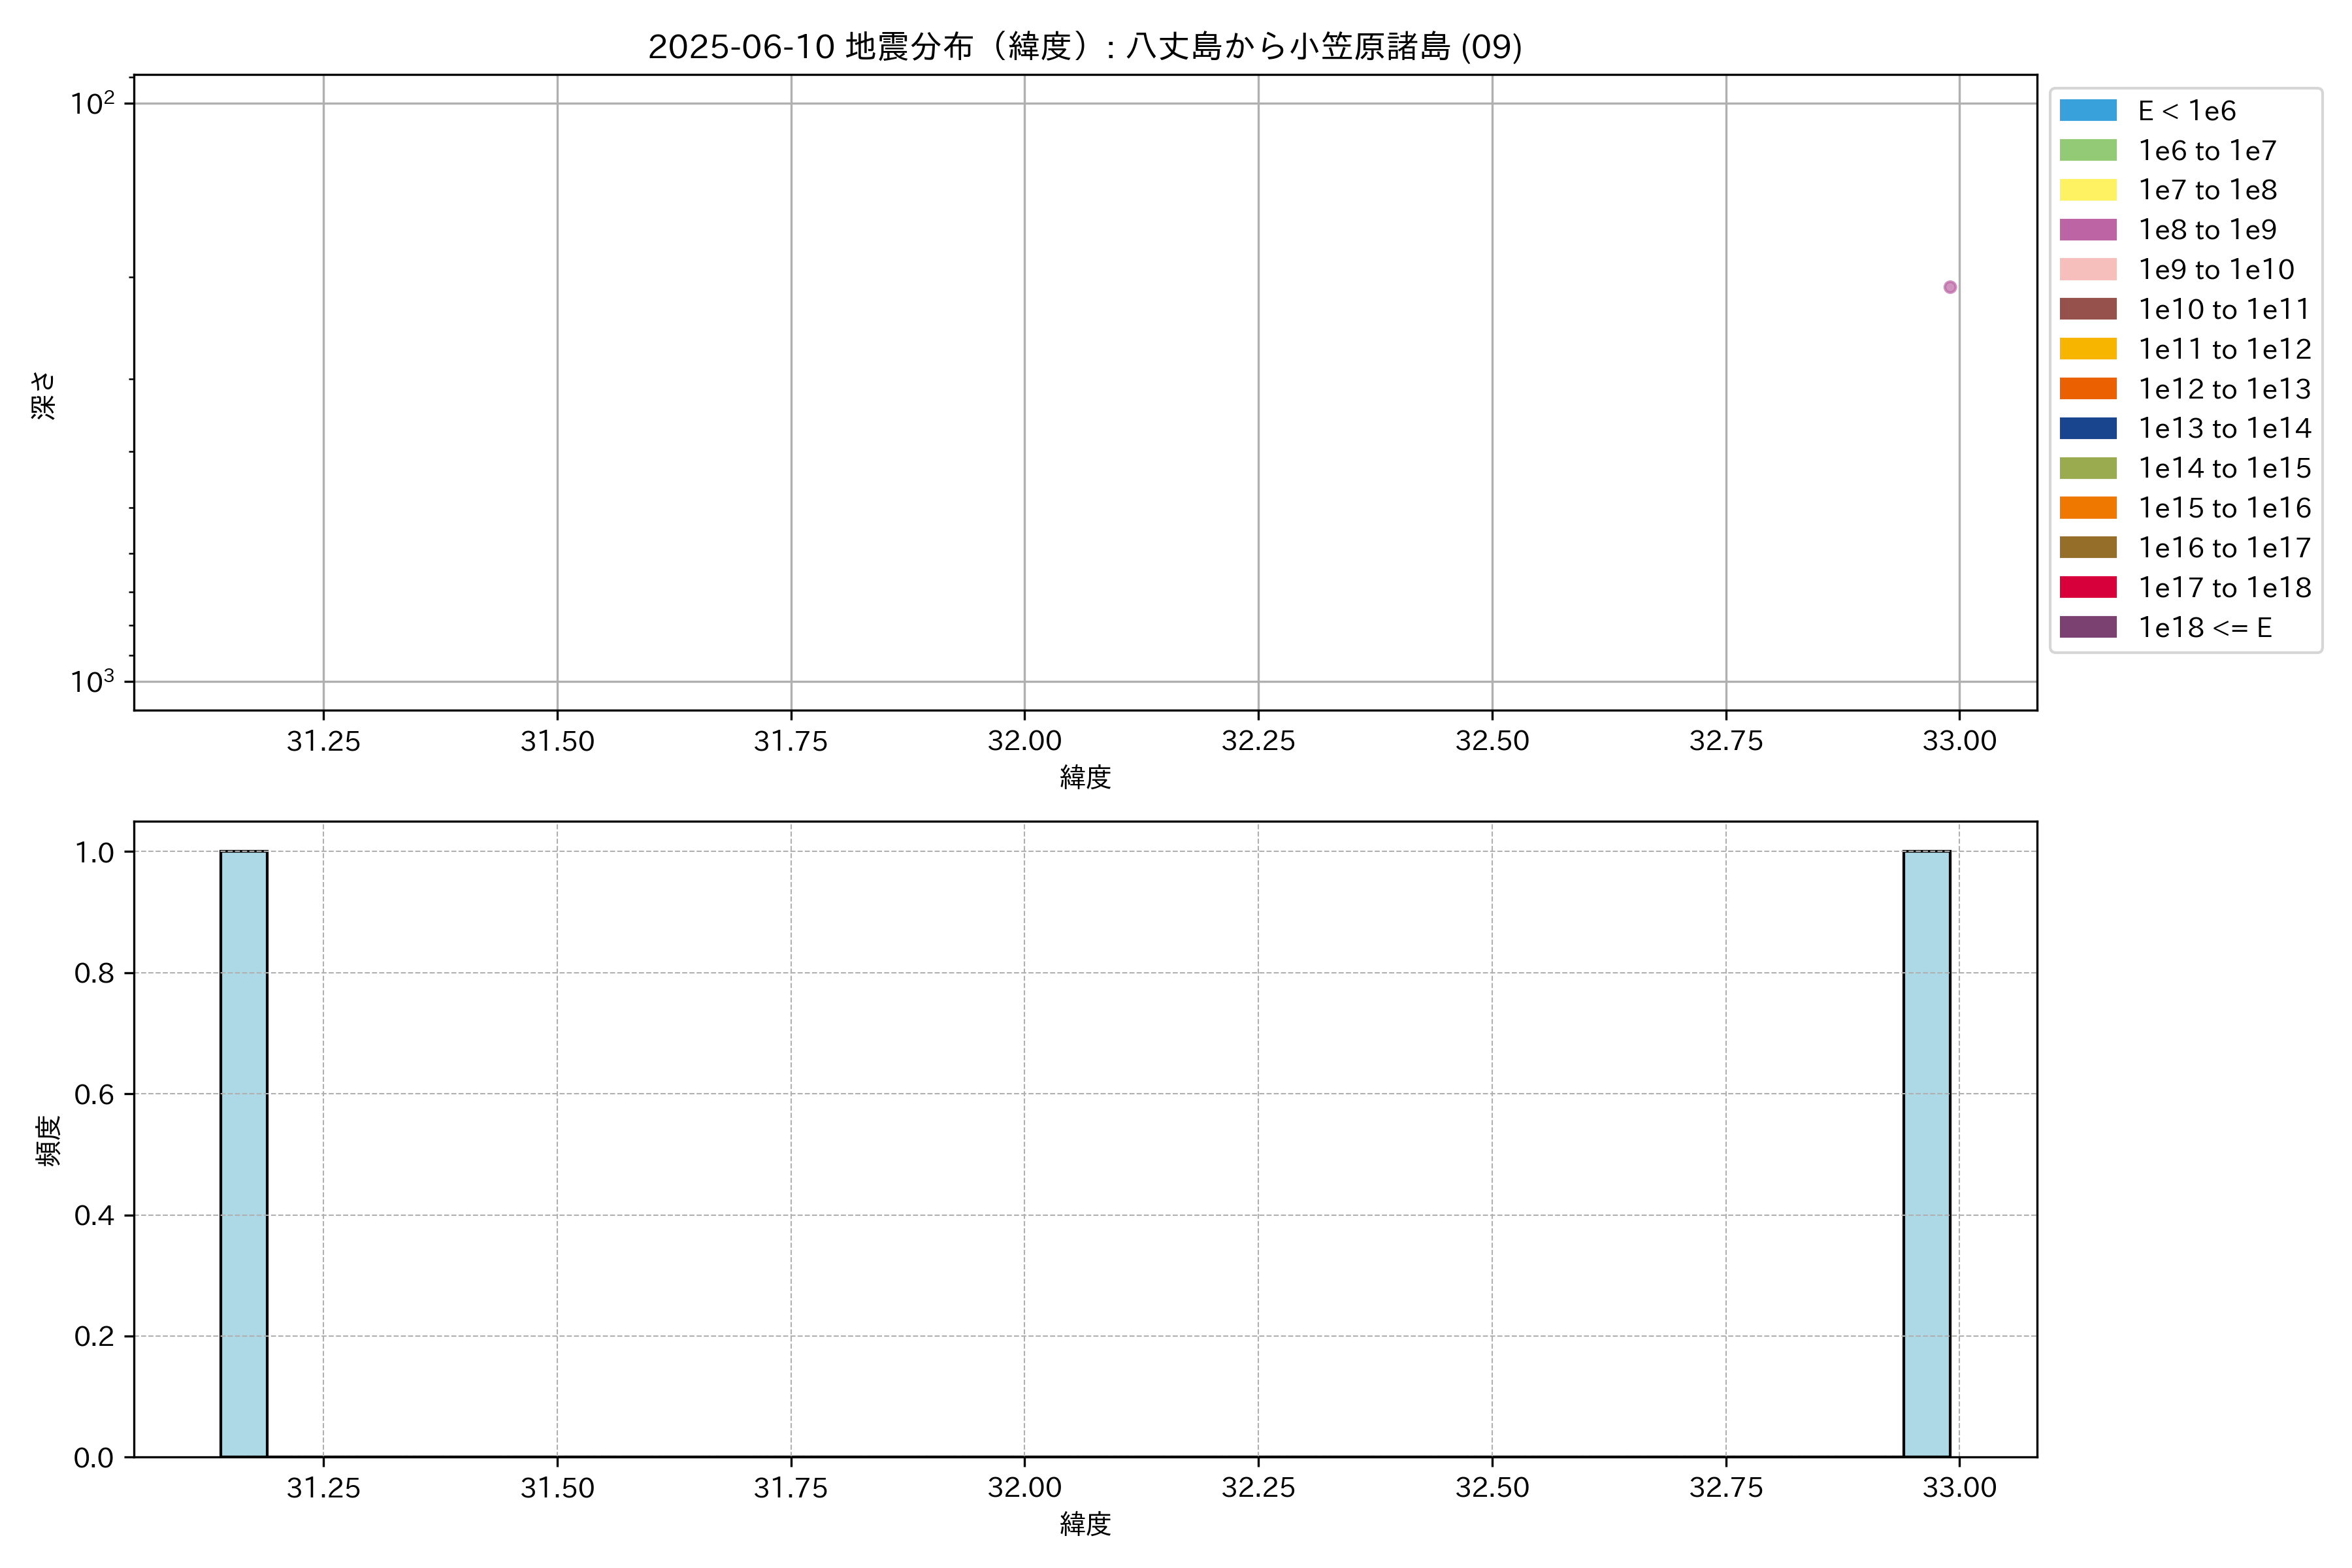Click the 1e18 <= E legend swatch
Viewport: 2352px width, 1568px height.
tap(2087, 627)
